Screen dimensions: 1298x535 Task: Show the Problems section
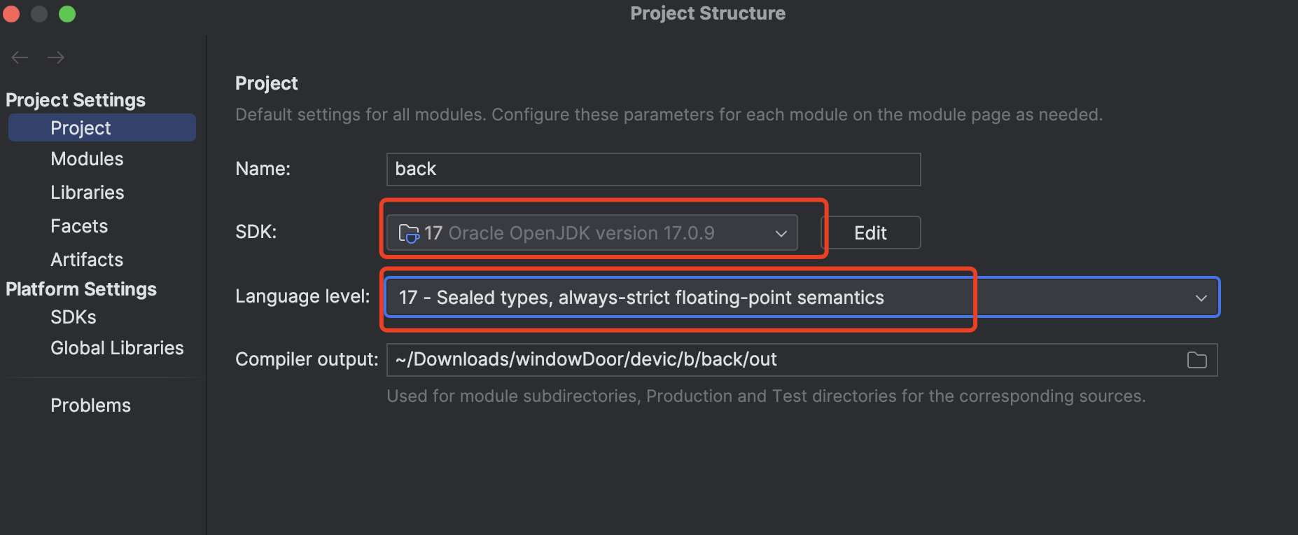point(90,405)
